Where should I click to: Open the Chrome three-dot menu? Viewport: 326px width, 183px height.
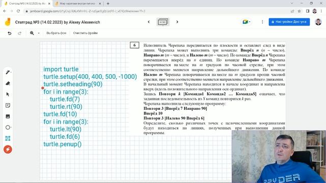(x=321, y=11)
